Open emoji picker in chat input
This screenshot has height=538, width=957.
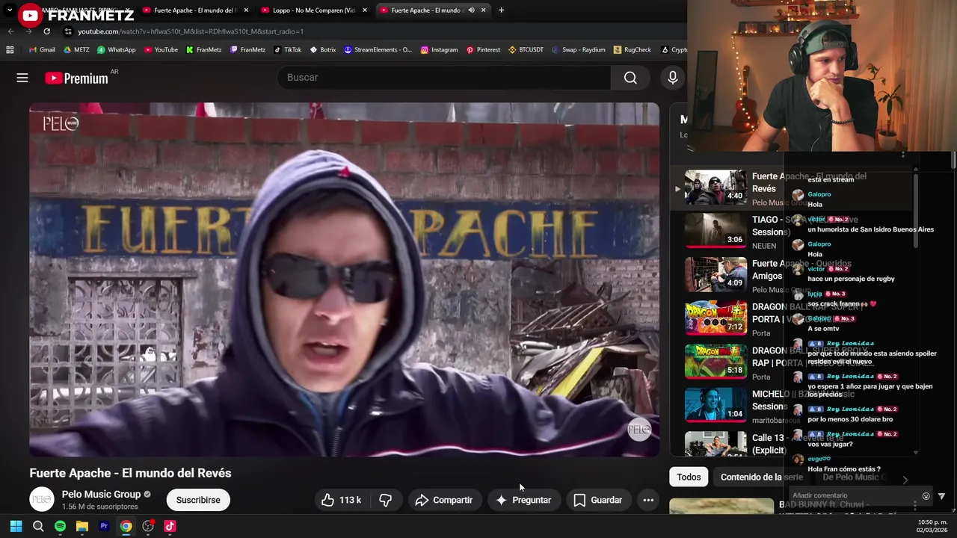926,496
